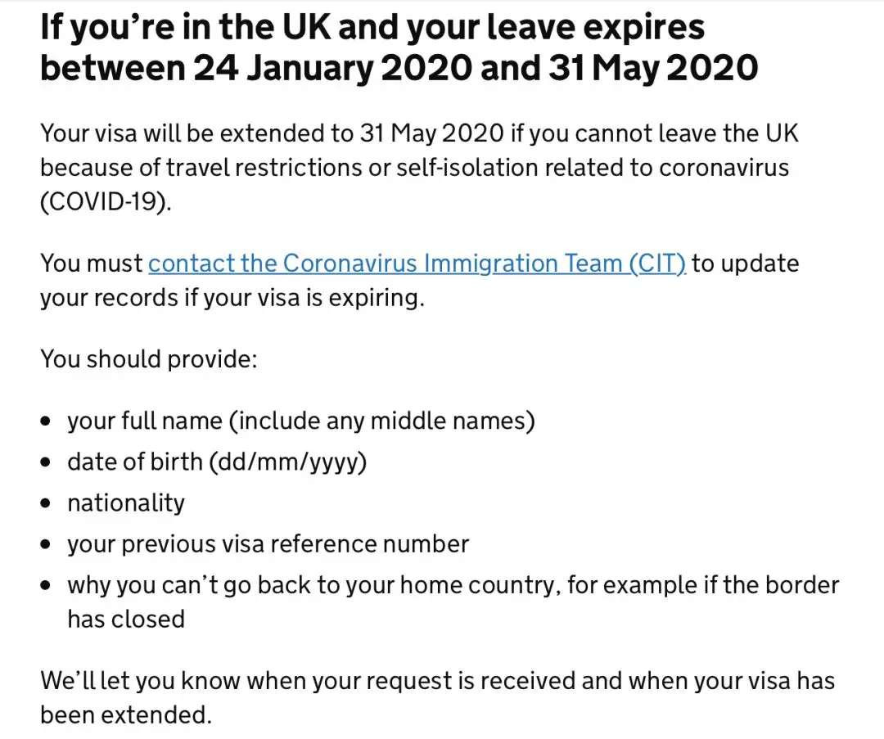Screen dimensions: 884x739
Task: Click the bullet point beside 'nationality'
Action: [47, 504]
